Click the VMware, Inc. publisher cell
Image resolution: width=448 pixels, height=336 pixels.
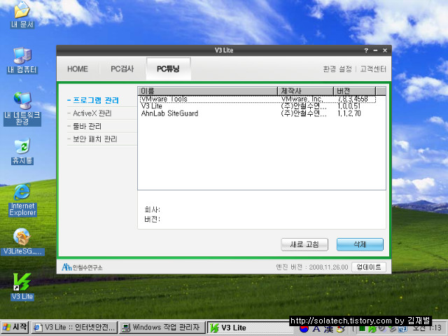[x=302, y=99]
